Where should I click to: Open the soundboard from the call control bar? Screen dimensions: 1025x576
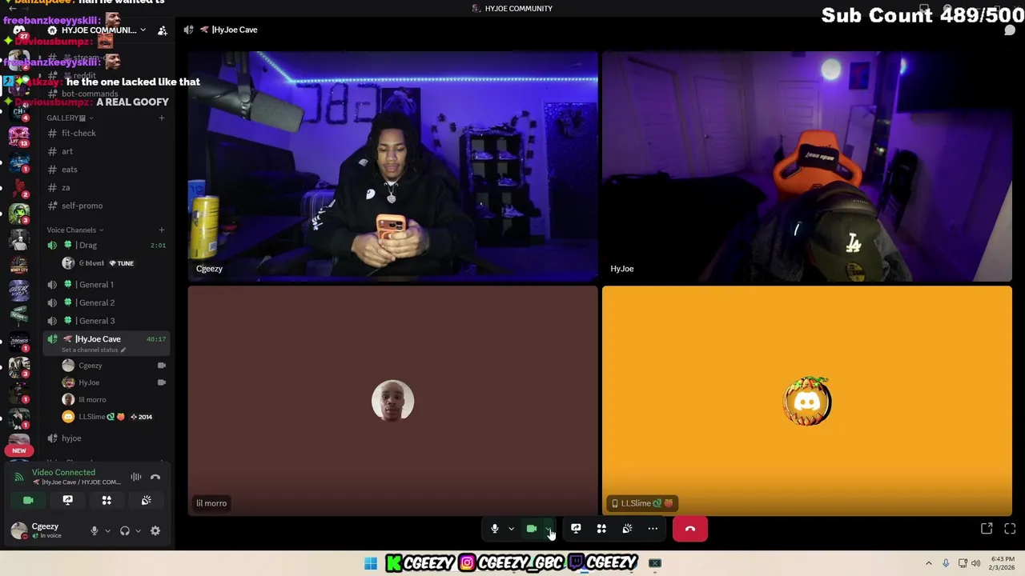[627, 529]
